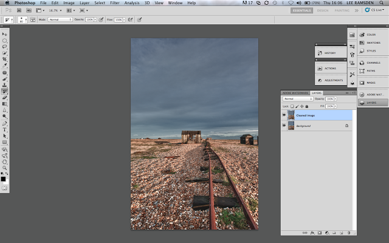This screenshot has width=389, height=243.
Task: Select the Dodge tool
Action: (4, 116)
